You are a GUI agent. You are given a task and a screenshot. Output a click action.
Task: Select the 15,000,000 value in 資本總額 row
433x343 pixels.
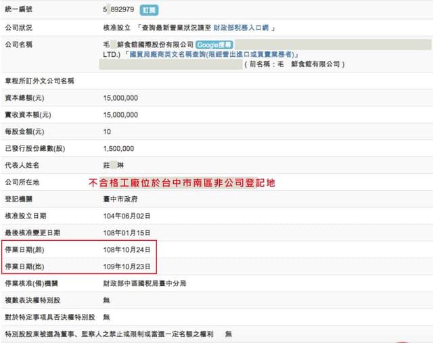[x=120, y=98]
